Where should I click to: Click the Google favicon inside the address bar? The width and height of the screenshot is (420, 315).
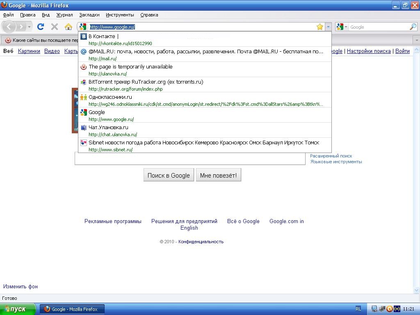(83, 26)
